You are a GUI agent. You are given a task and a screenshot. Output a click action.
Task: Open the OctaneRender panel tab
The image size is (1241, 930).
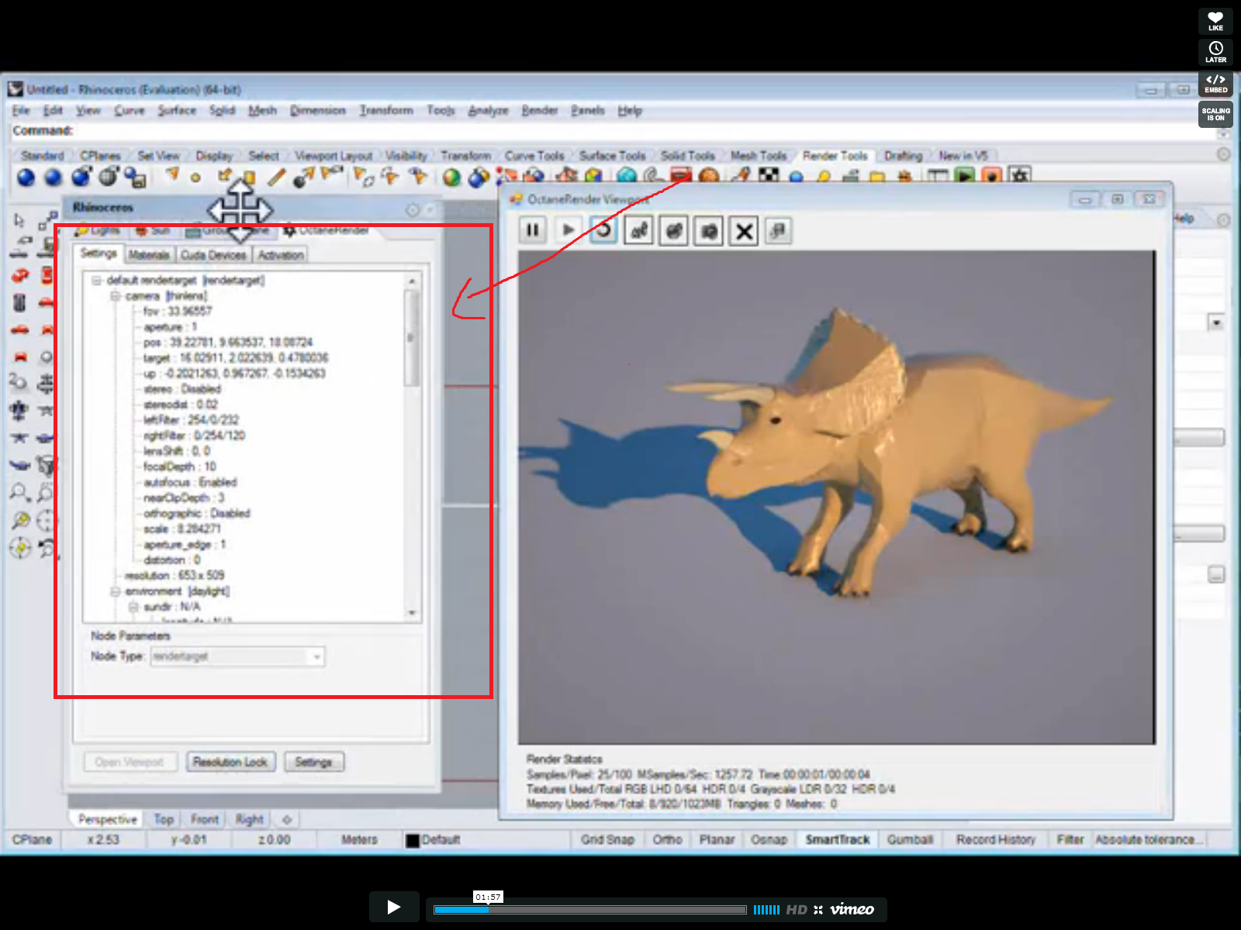326,230
